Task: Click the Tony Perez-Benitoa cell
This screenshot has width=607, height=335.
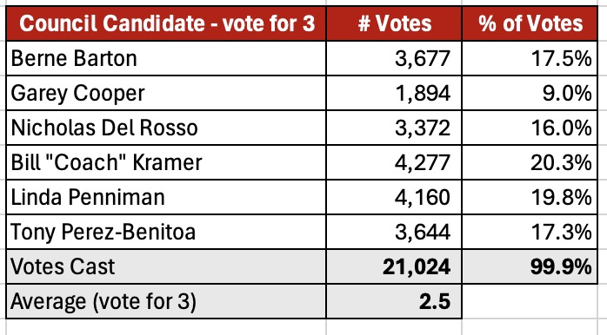Action: [166, 232]
